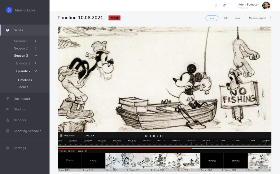Click the Settings gear icon

[8, 148]
